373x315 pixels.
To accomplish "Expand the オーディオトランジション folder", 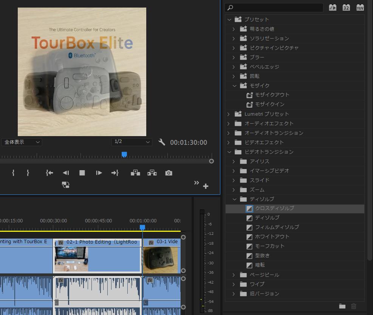I will 228,133.
